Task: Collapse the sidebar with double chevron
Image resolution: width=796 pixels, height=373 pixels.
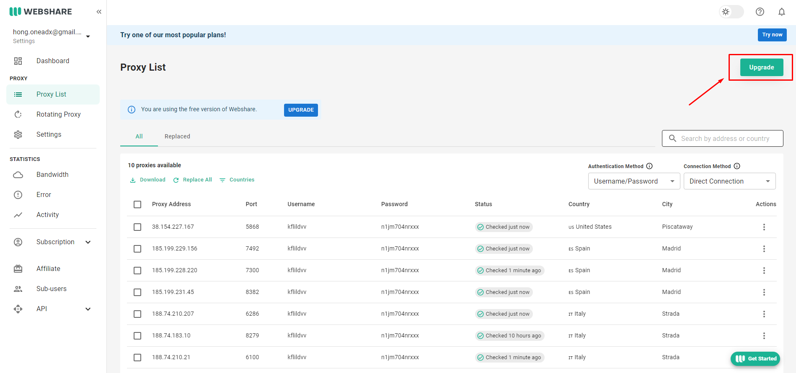Action: 99,12
